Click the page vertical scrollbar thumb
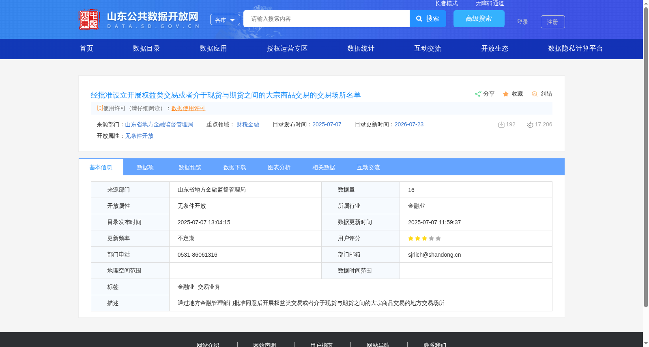This screenshot has height=347, width=649. (x=646, y=157)
